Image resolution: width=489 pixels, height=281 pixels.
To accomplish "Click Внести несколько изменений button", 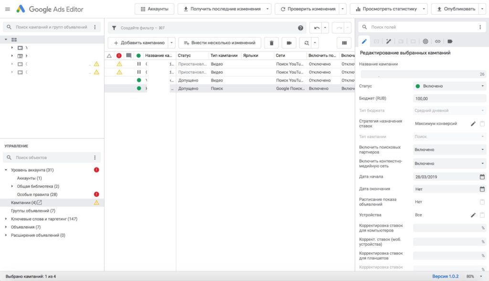I will [x=220, y=43].
